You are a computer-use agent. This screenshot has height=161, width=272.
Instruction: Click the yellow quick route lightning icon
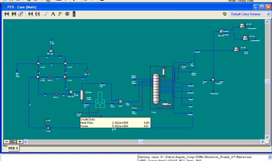60,14
